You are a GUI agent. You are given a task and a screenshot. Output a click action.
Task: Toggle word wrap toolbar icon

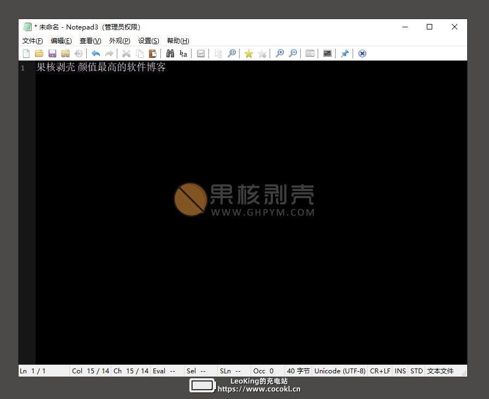[200, 53]
